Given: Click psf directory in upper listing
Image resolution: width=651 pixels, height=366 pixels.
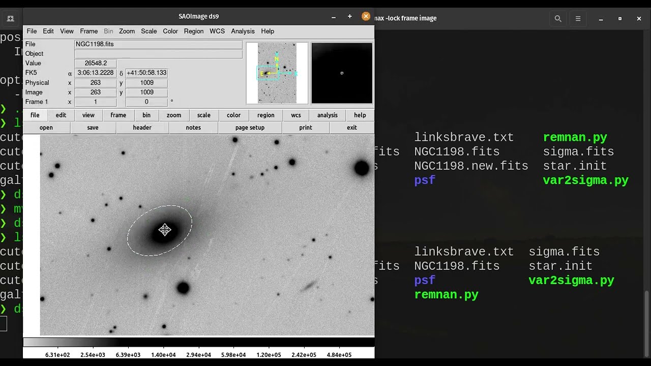Looking at the screenshot, I should click(425, 180).
